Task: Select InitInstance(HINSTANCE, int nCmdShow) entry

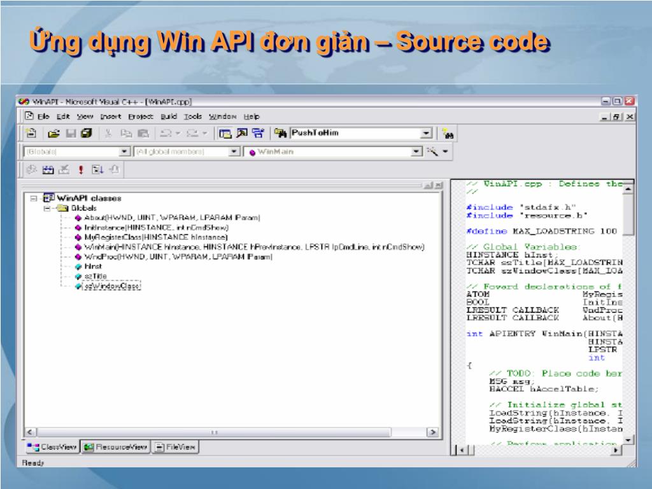Action: pyautogui.click(x=157, y=227)
